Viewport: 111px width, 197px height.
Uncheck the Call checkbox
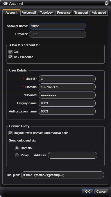point(10,52)
